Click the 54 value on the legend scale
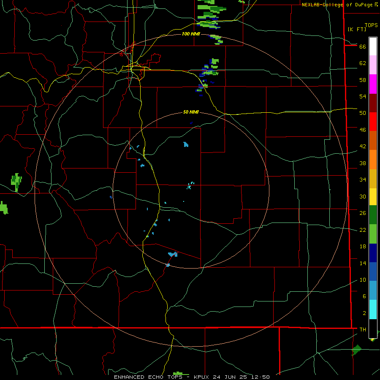 coord(363,96)
